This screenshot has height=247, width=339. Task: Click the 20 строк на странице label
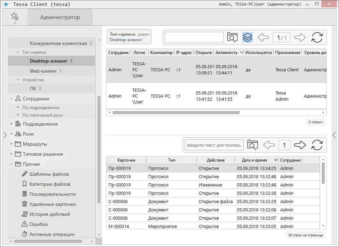[305, 235]
